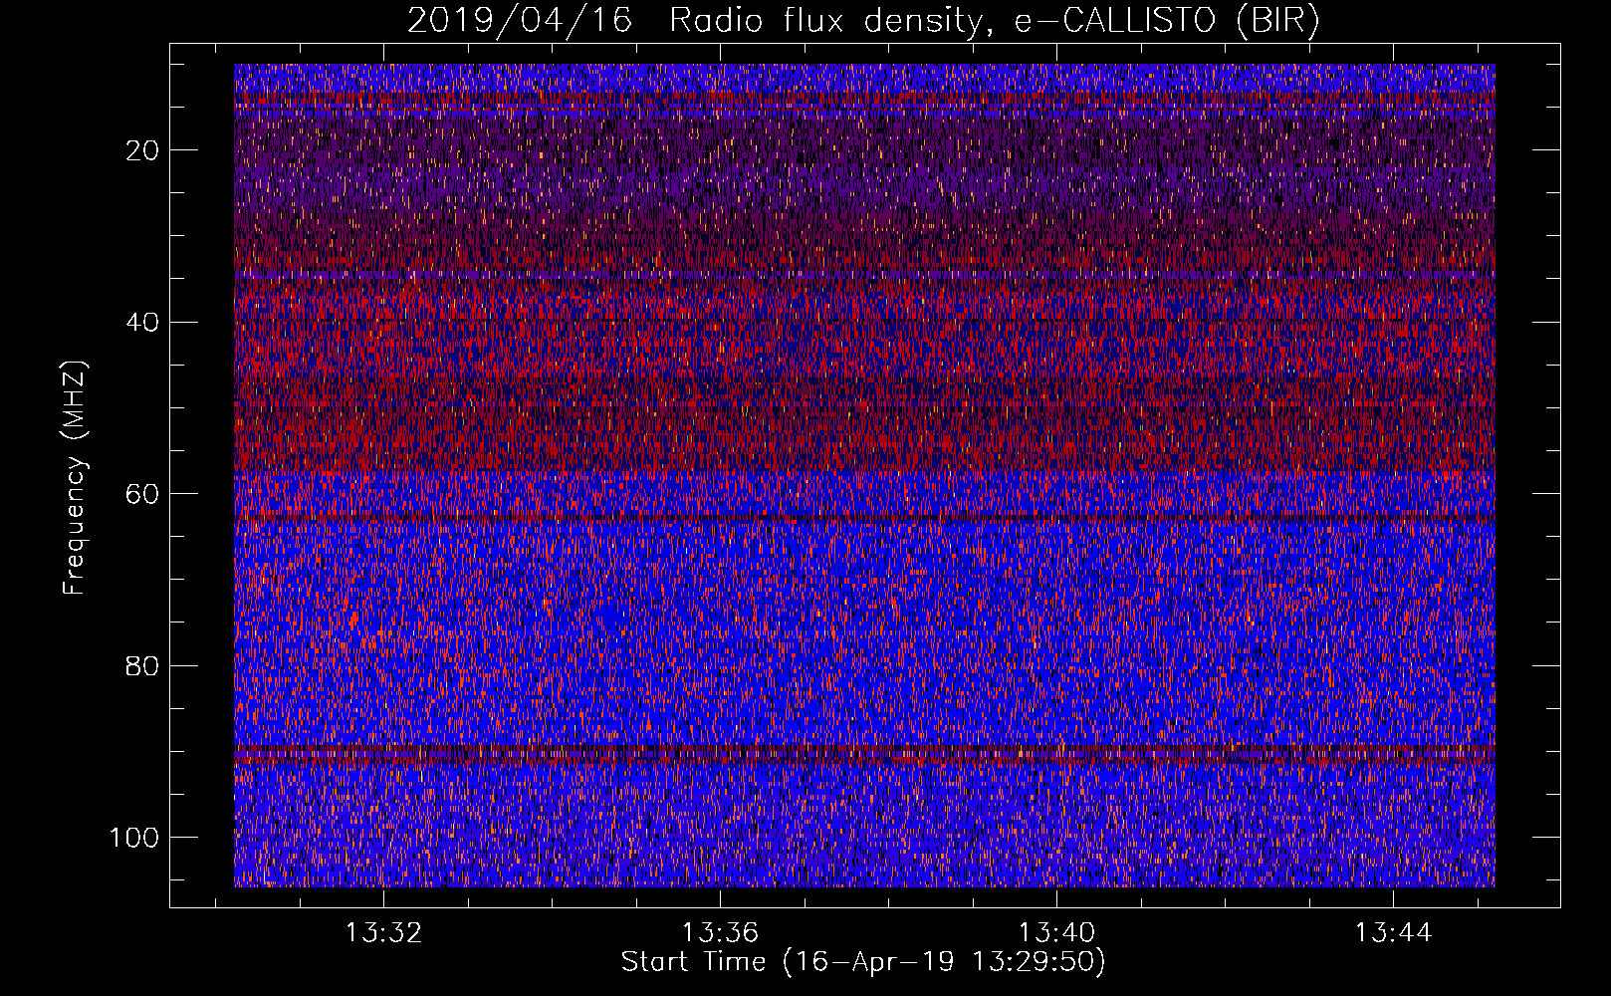Click the 80 frequency tick label
The height and width of the screenshot is (996, 1611).
(x=142, y=665)
